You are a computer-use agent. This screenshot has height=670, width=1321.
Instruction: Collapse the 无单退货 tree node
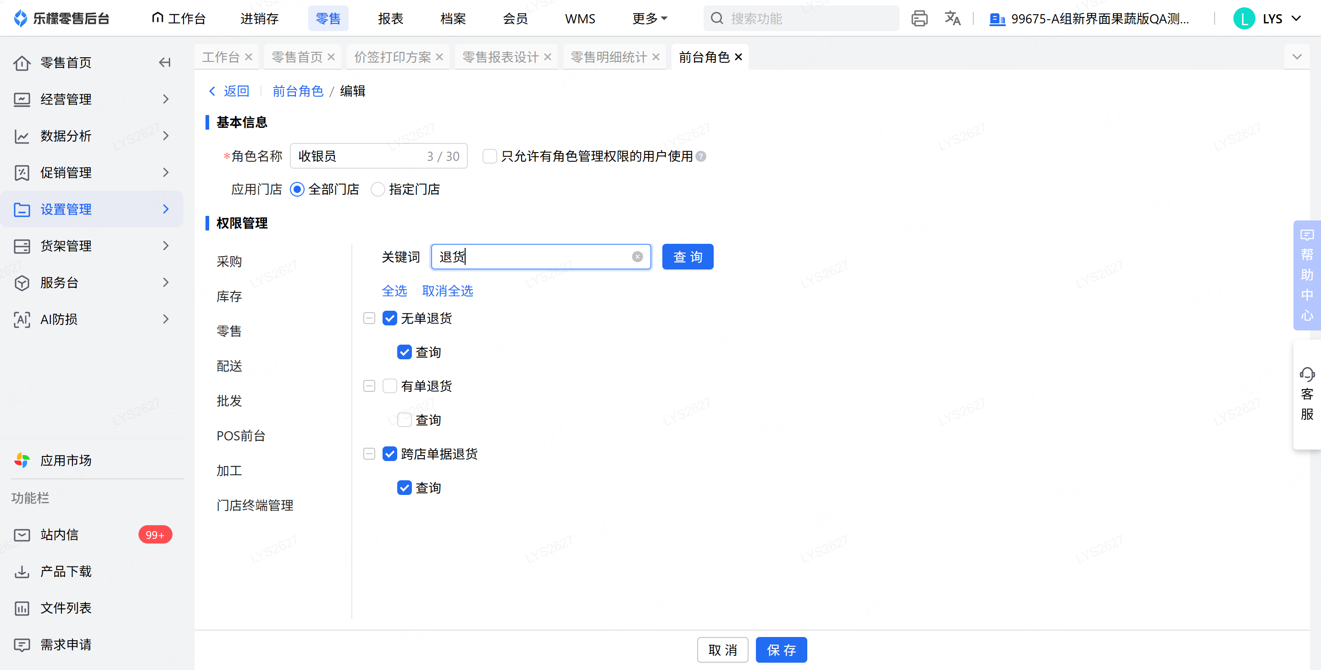[x=369, y=318]
